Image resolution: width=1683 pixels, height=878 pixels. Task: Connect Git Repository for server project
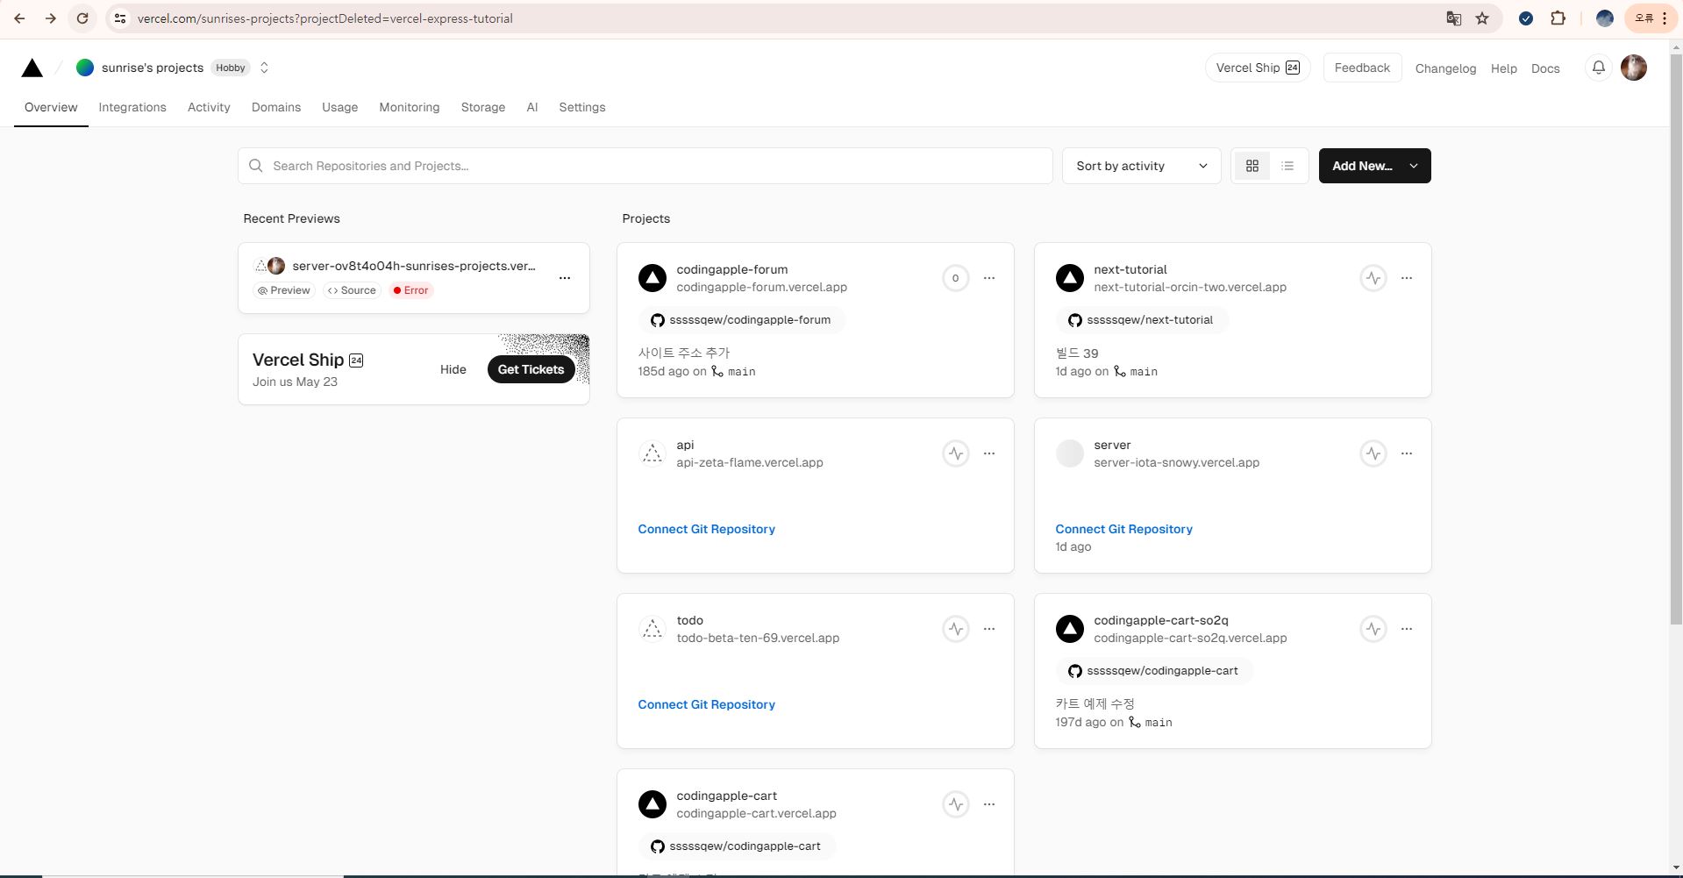pyautogui.click(x=1123, y=529)
